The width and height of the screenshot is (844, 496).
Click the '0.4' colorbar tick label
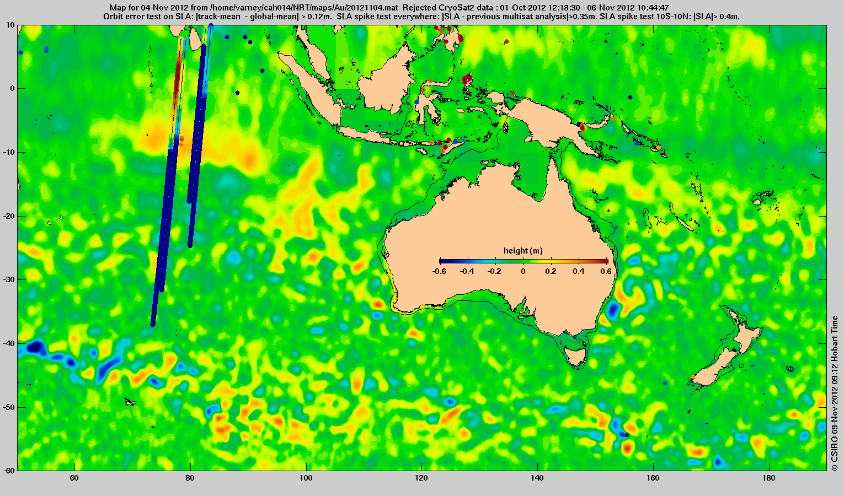tap(579, 271)
